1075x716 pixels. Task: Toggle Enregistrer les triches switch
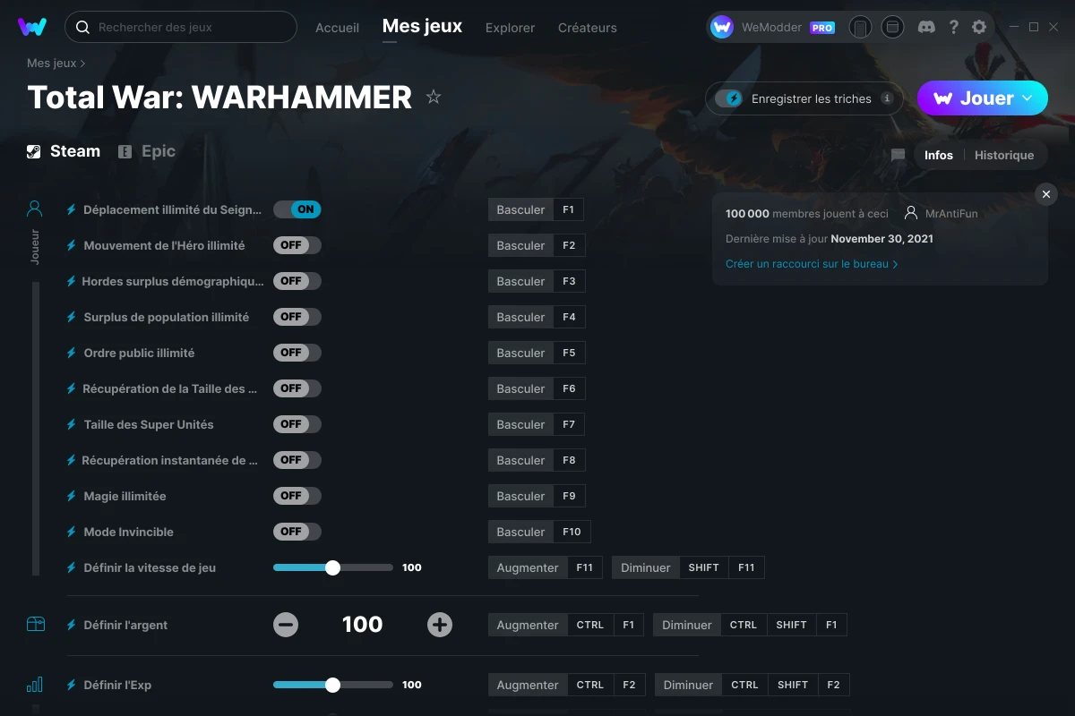pos(729,98)
